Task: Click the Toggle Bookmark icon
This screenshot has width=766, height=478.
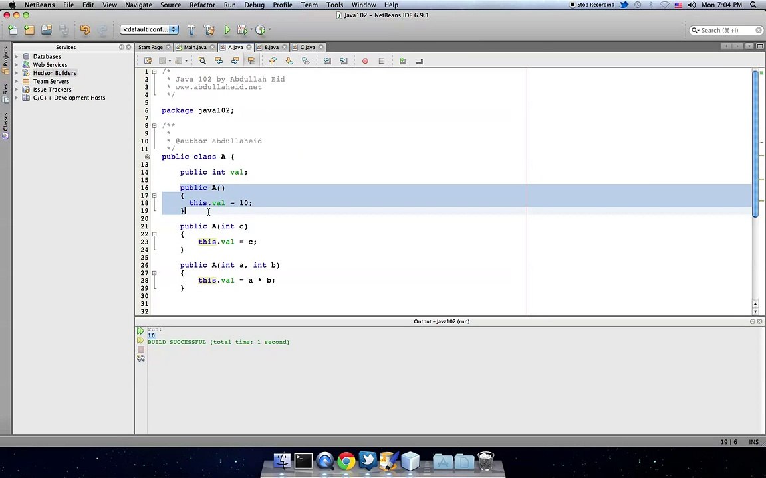Action: click(x=306, y=61)
